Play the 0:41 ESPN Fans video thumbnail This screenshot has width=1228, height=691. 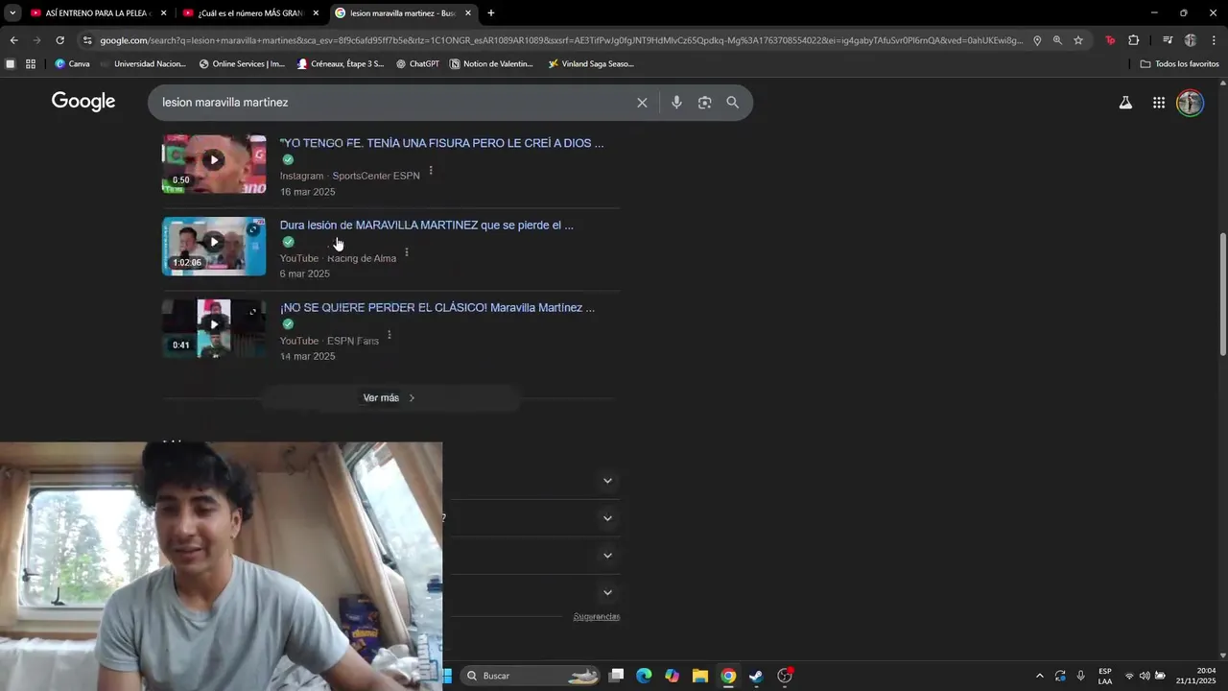[214, 328]
